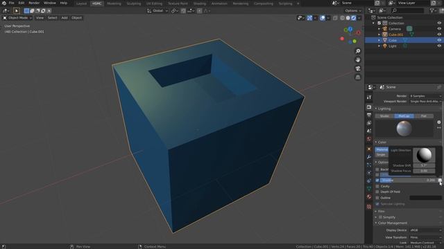Toggle X-ray view icon
Screen dimensions: 444x249
click(335, 18)
